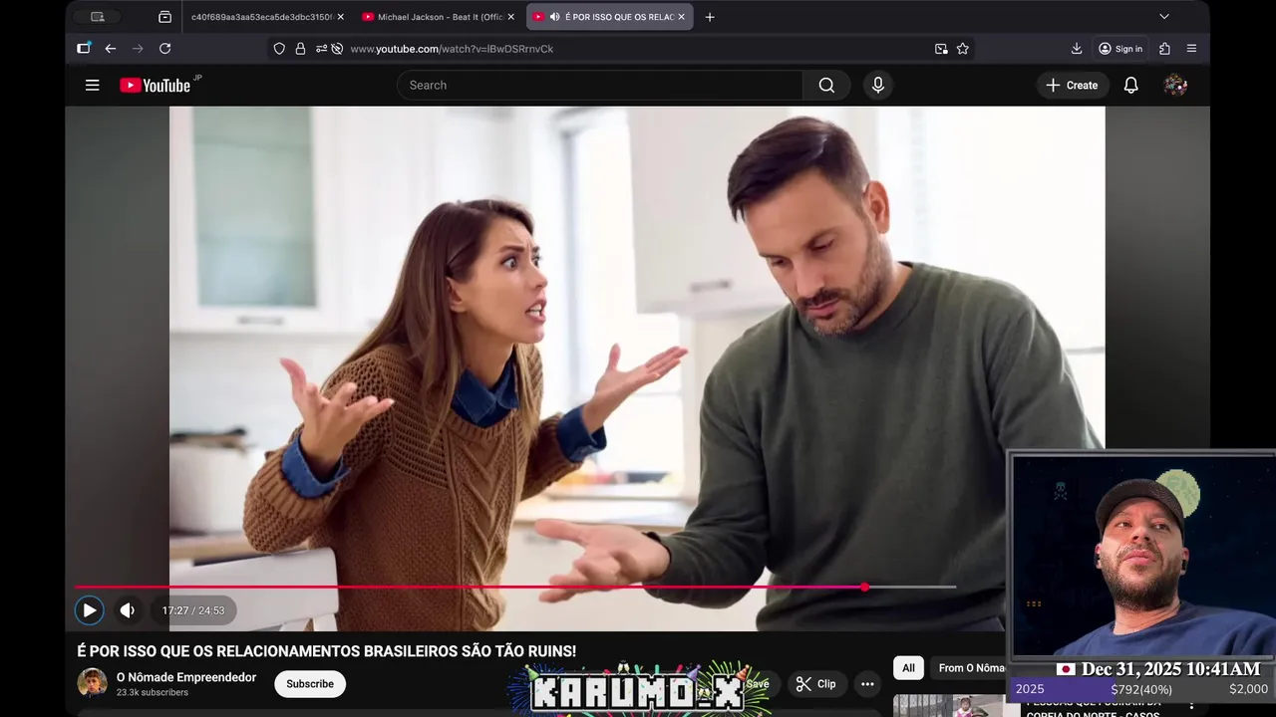Click the Create button
Image resolution: width=1276 pixels, height=717 pixels.
click(x=1072, y=86)
